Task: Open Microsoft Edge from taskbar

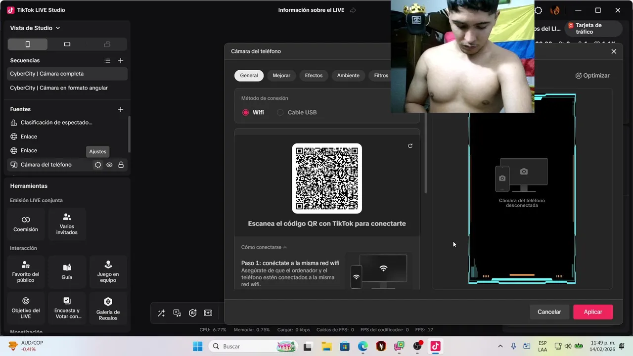Action: pyautogui.click(x=363, y=346)
